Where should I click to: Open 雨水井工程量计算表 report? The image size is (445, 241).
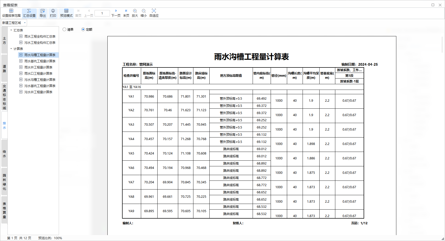[38, 67]
